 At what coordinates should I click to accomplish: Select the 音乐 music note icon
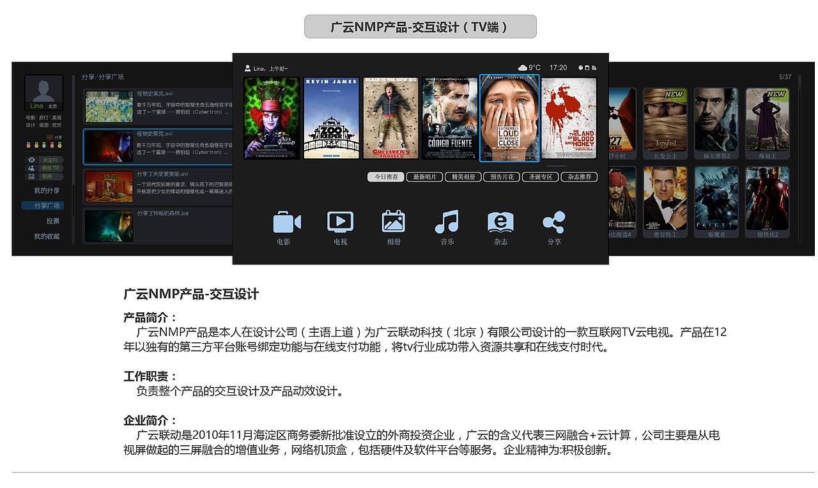pos(447,222)
